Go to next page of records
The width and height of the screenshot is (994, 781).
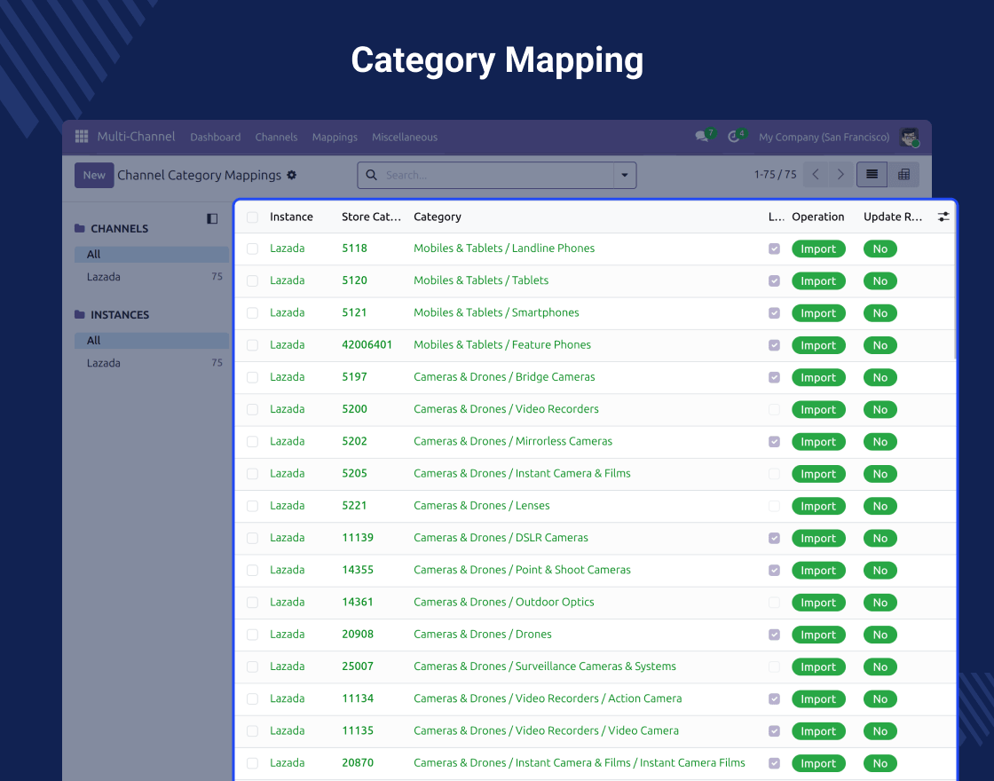(x=840, y=174)
